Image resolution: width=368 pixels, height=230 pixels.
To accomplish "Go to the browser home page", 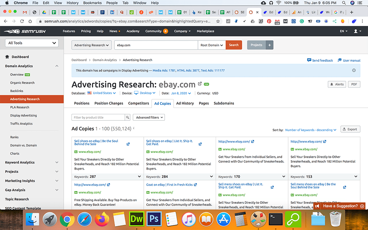I will [x=30, y=21].
